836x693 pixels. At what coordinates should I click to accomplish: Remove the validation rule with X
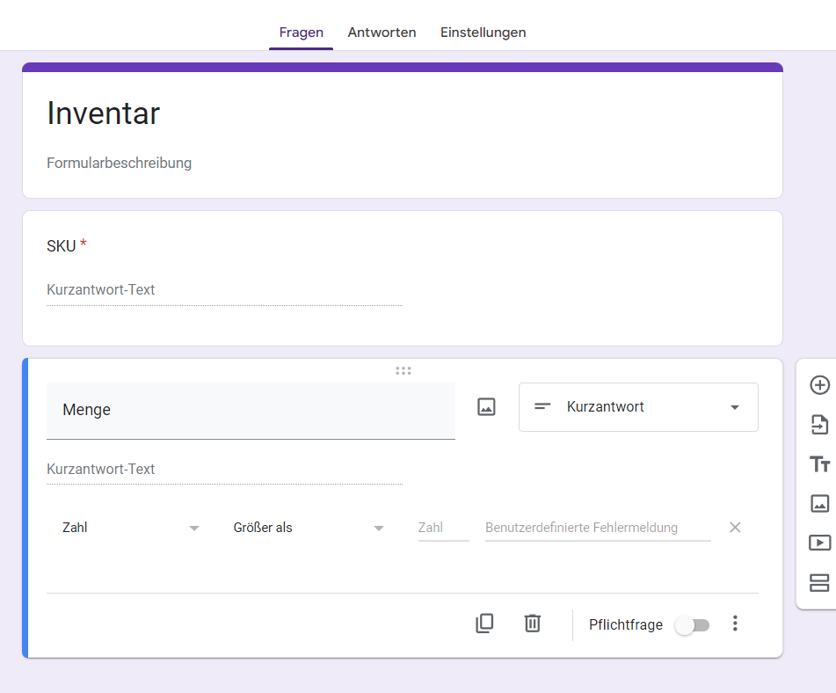736,528
